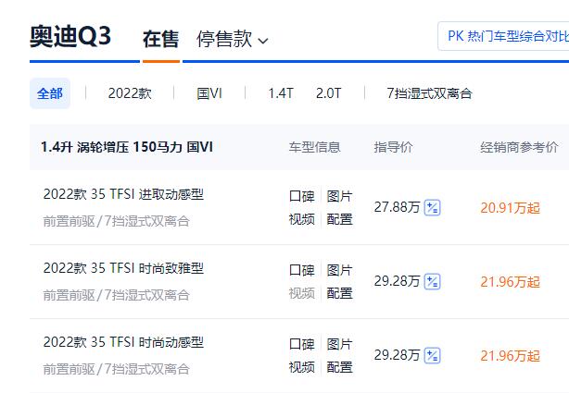Open 口碑 for 时尚动感型

(301, 344)
